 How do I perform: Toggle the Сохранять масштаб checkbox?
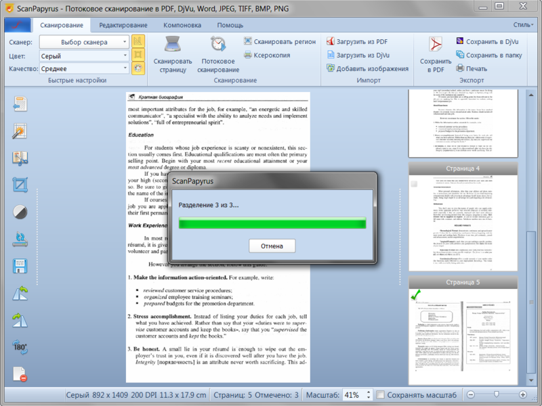point(380,394)
